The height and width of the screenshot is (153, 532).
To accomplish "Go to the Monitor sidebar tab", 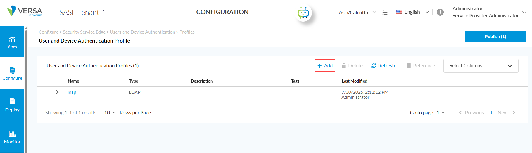I will point(12,137).
